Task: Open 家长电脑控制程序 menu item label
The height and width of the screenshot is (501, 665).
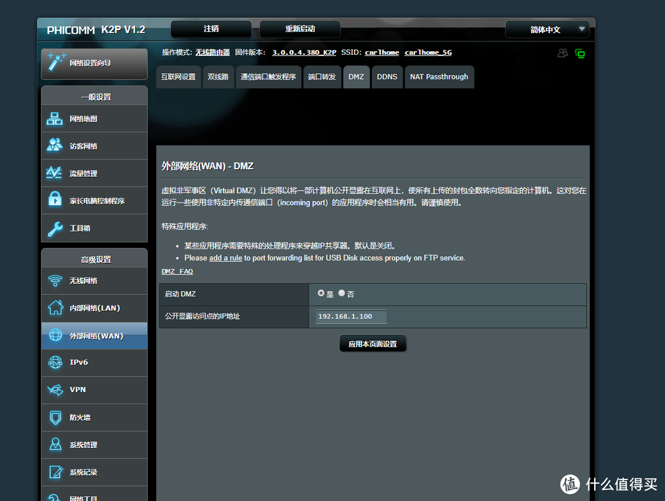Action: point(97,201)
